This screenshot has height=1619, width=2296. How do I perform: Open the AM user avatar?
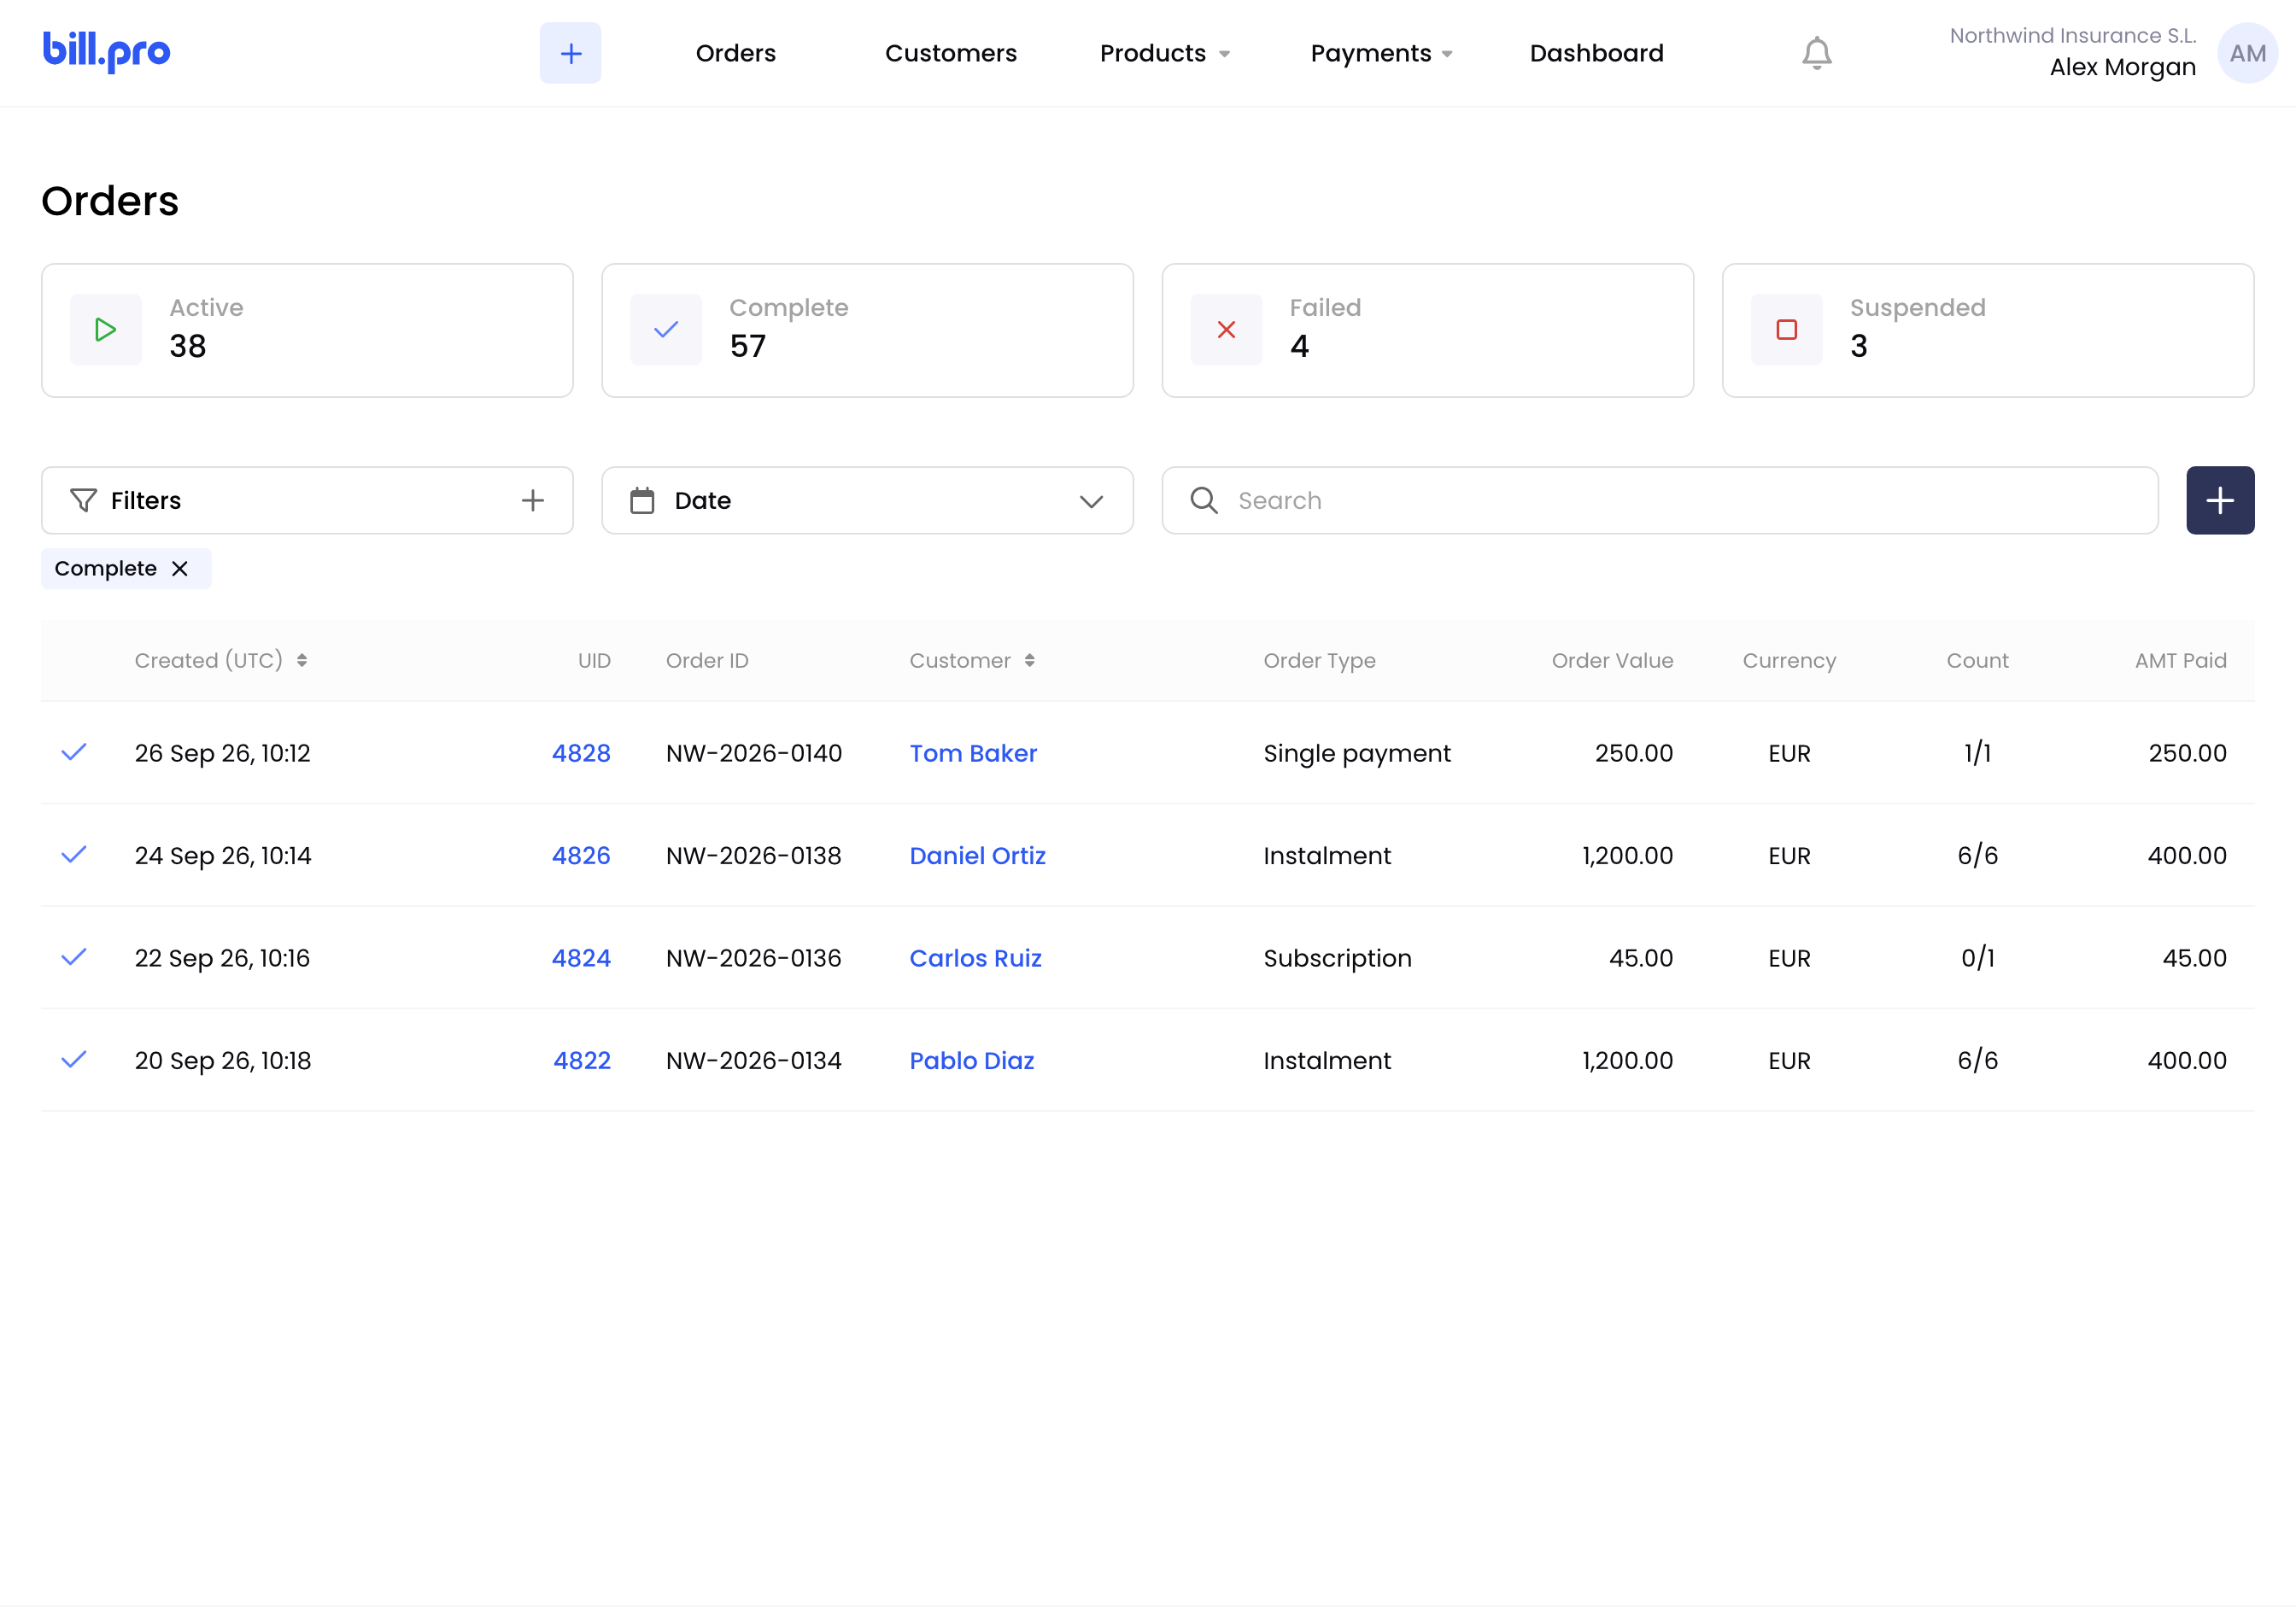[2247, 53]
